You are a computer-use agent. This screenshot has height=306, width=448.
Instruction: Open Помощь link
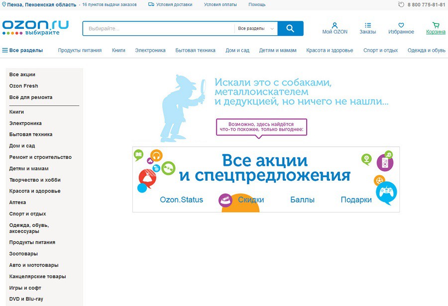257,4
